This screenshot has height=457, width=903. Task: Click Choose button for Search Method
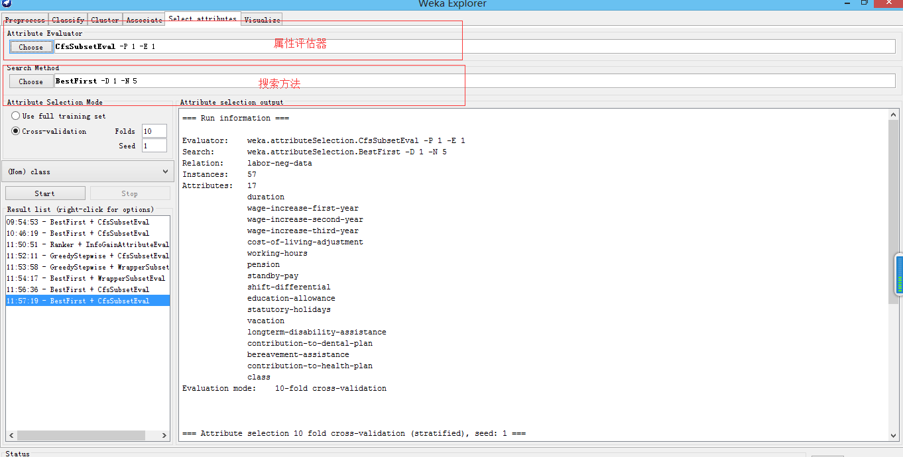(30, 81)
